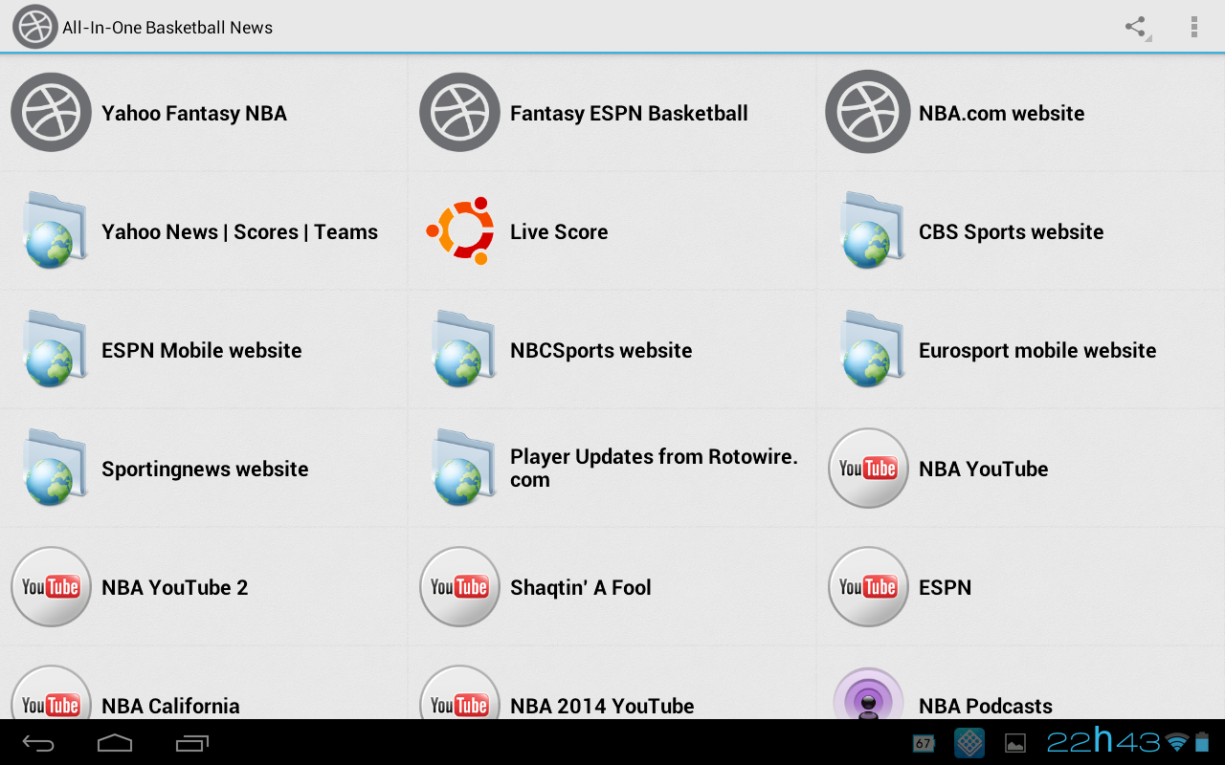The image size is (1225, 765).
Task: Tap the globe folder icon for ESPN Mobile
Action: point(56,350)
